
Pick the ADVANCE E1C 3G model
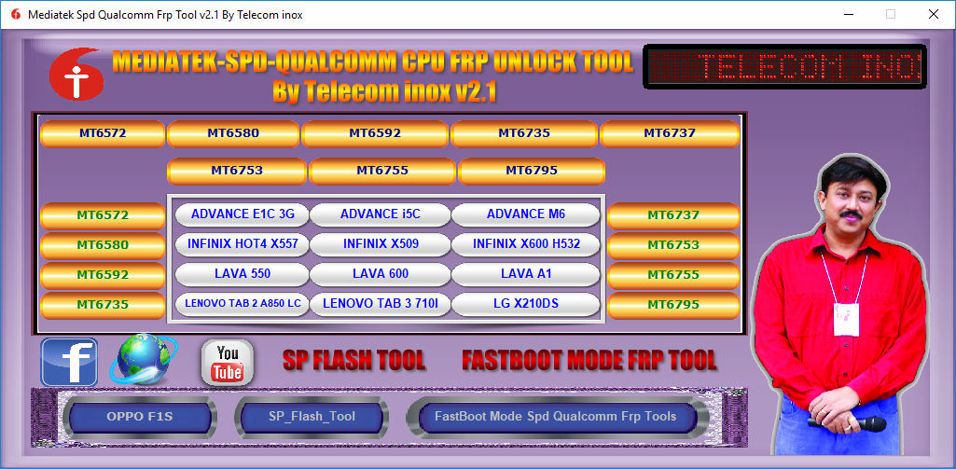[x=242, y=214]
